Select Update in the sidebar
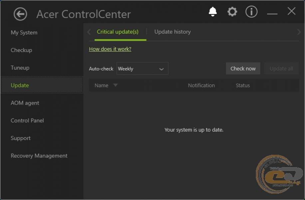 [x=42, y=85]
